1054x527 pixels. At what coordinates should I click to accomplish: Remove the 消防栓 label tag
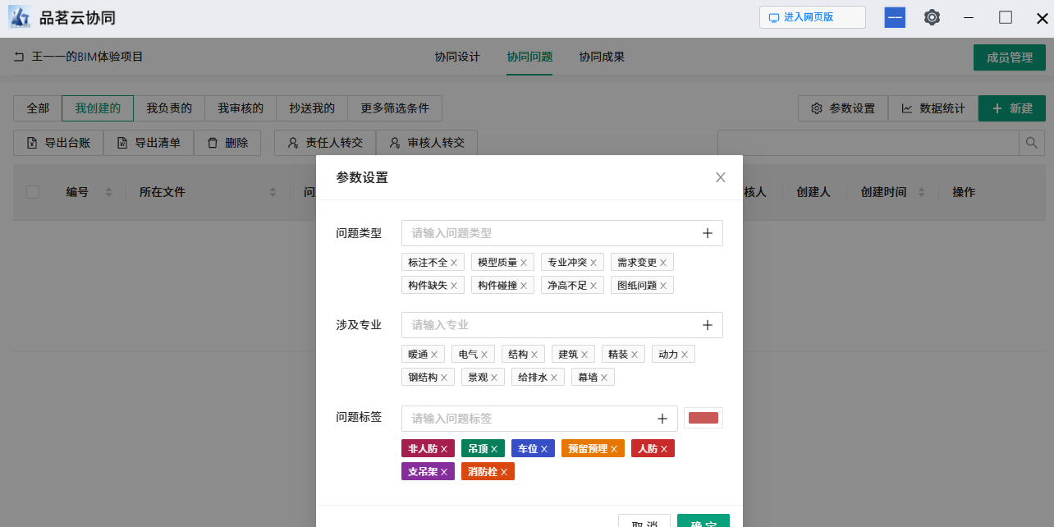tap(504, 472)
